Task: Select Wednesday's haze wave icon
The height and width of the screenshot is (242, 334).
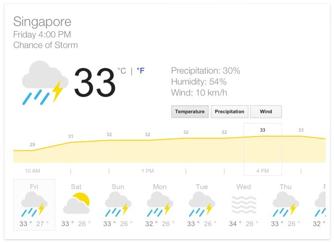Action: 244,205
